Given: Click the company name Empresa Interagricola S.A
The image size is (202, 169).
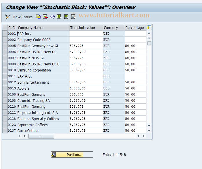Looking at the screenshot, I should tap(38, 113).
